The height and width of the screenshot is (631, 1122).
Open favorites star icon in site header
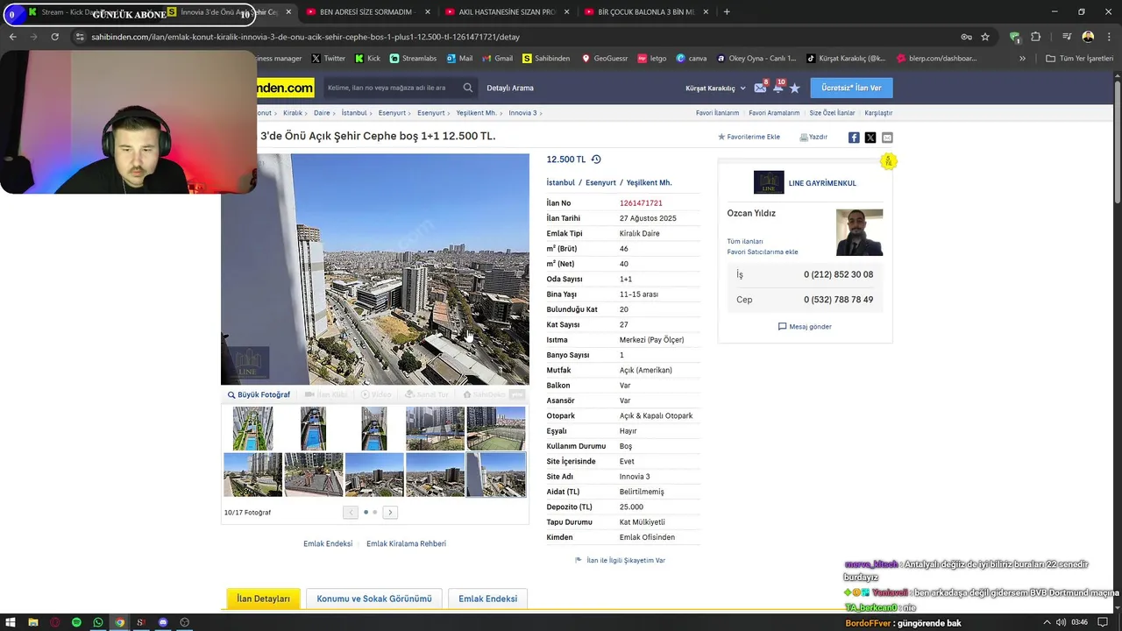pos(795,88)
